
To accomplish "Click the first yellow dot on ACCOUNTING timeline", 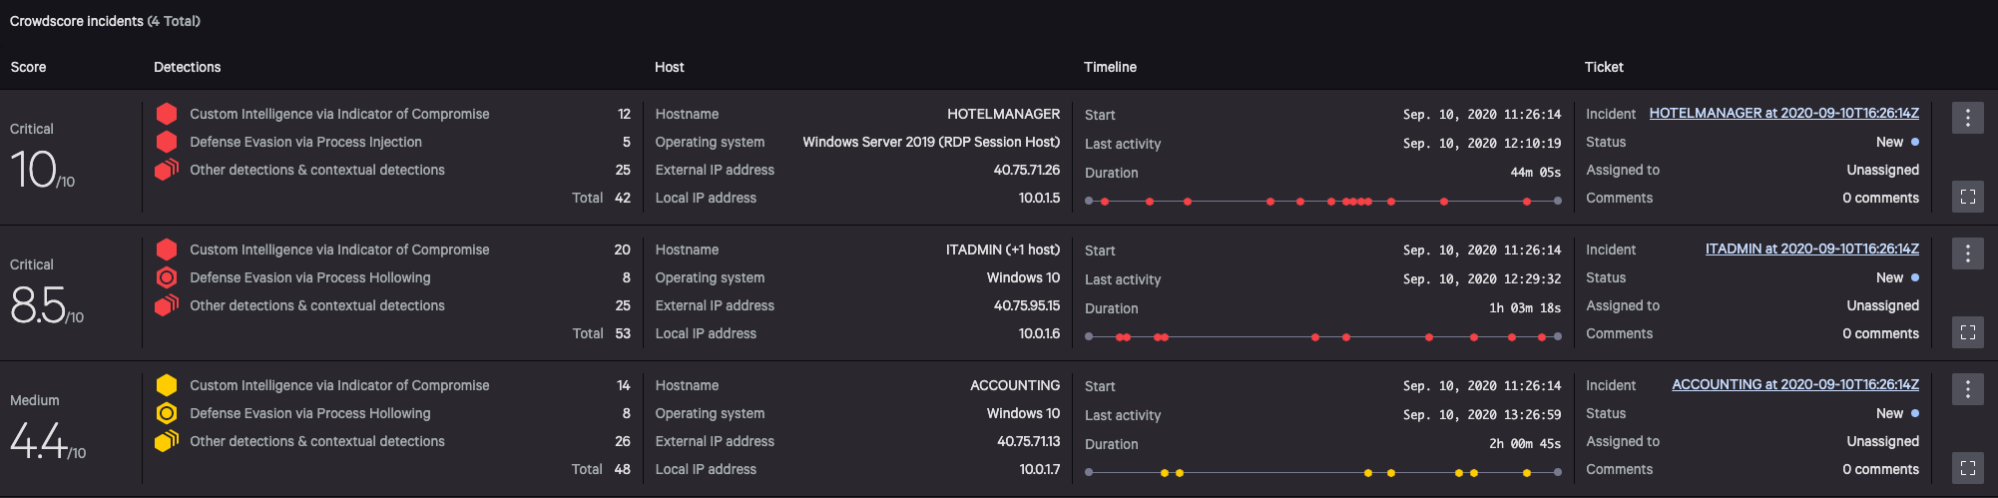I will [x=1165, y=473].
